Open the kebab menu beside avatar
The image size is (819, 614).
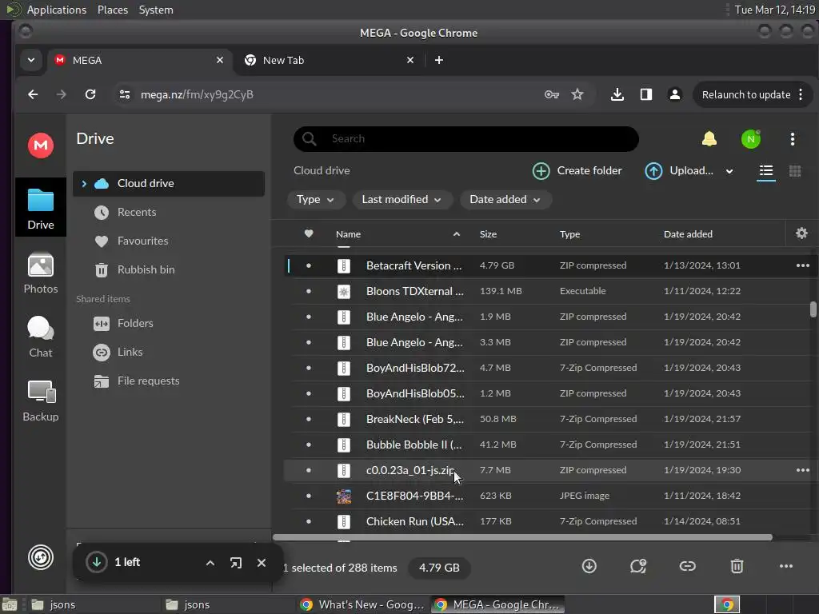[793, 139]
